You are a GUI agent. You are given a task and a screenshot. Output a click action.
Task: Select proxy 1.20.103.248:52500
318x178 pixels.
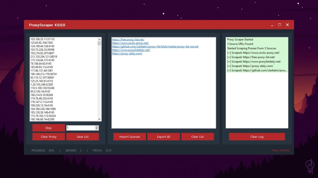(x=42, y=85)
